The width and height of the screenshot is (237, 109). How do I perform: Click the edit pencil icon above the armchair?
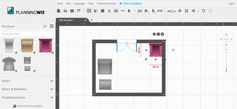point(154,34)
